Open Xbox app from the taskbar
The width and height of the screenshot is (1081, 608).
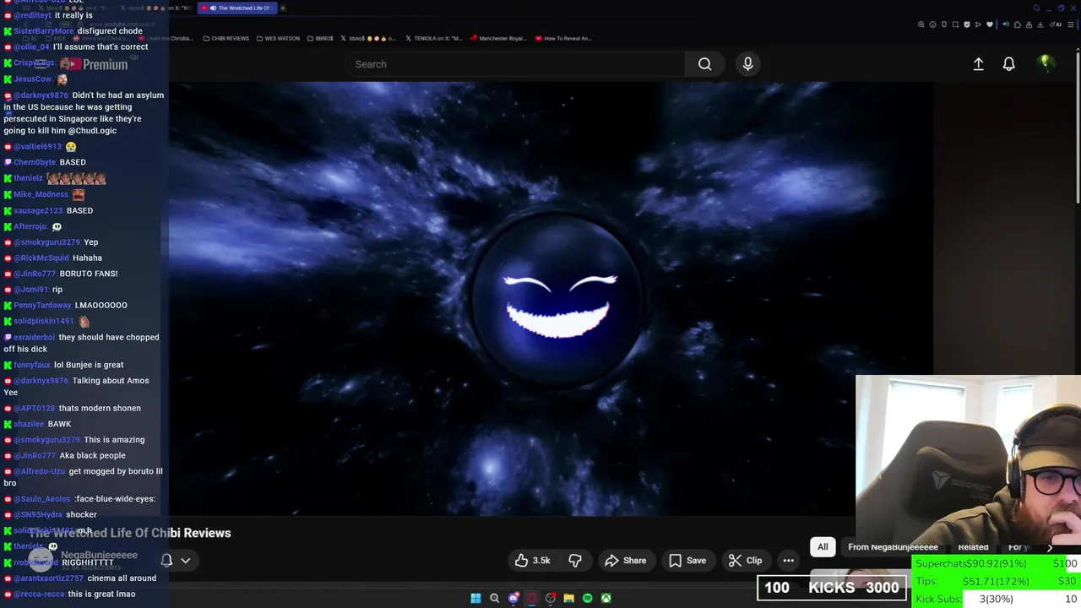pos(606,598)
